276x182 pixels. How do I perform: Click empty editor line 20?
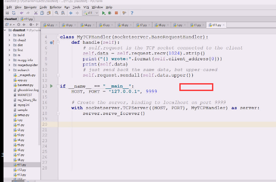(x=167, y=124)
